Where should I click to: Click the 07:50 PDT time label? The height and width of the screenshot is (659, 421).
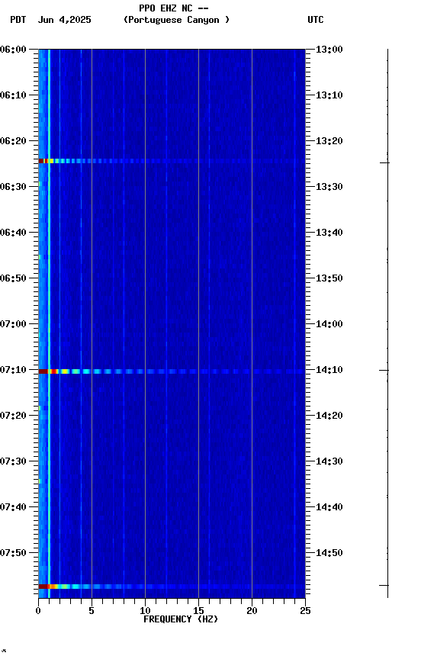[13, 553]
